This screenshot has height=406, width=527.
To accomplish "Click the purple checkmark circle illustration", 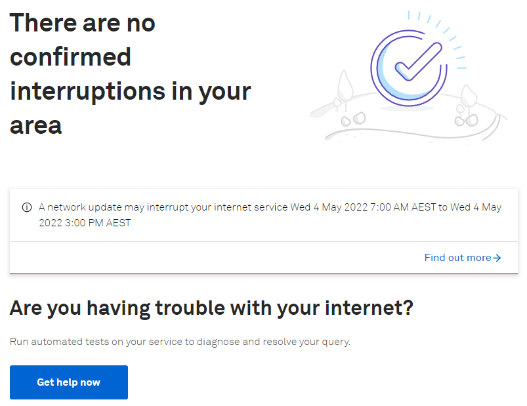I will point(409,68).
